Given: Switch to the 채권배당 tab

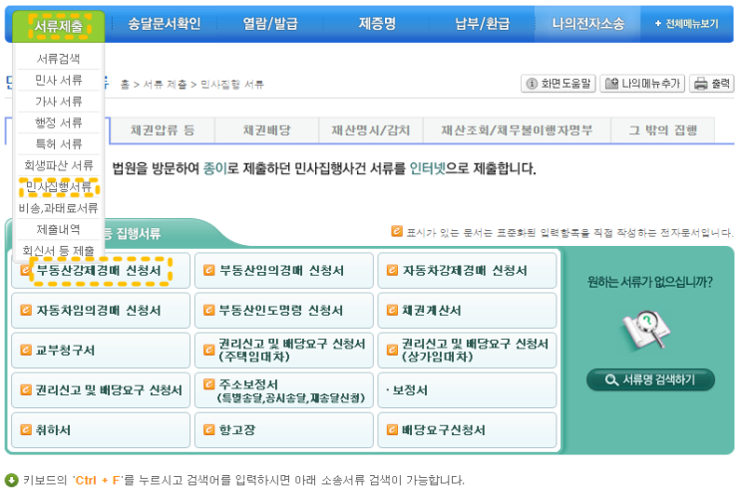Looking at the screenshot, I should pos(267,129).
